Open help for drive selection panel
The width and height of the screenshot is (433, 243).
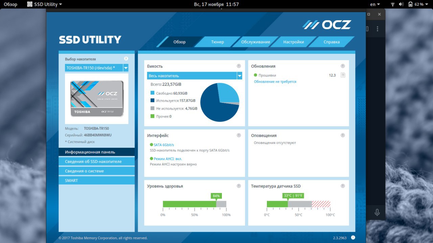pyautogui.click(x=126, y=59)
